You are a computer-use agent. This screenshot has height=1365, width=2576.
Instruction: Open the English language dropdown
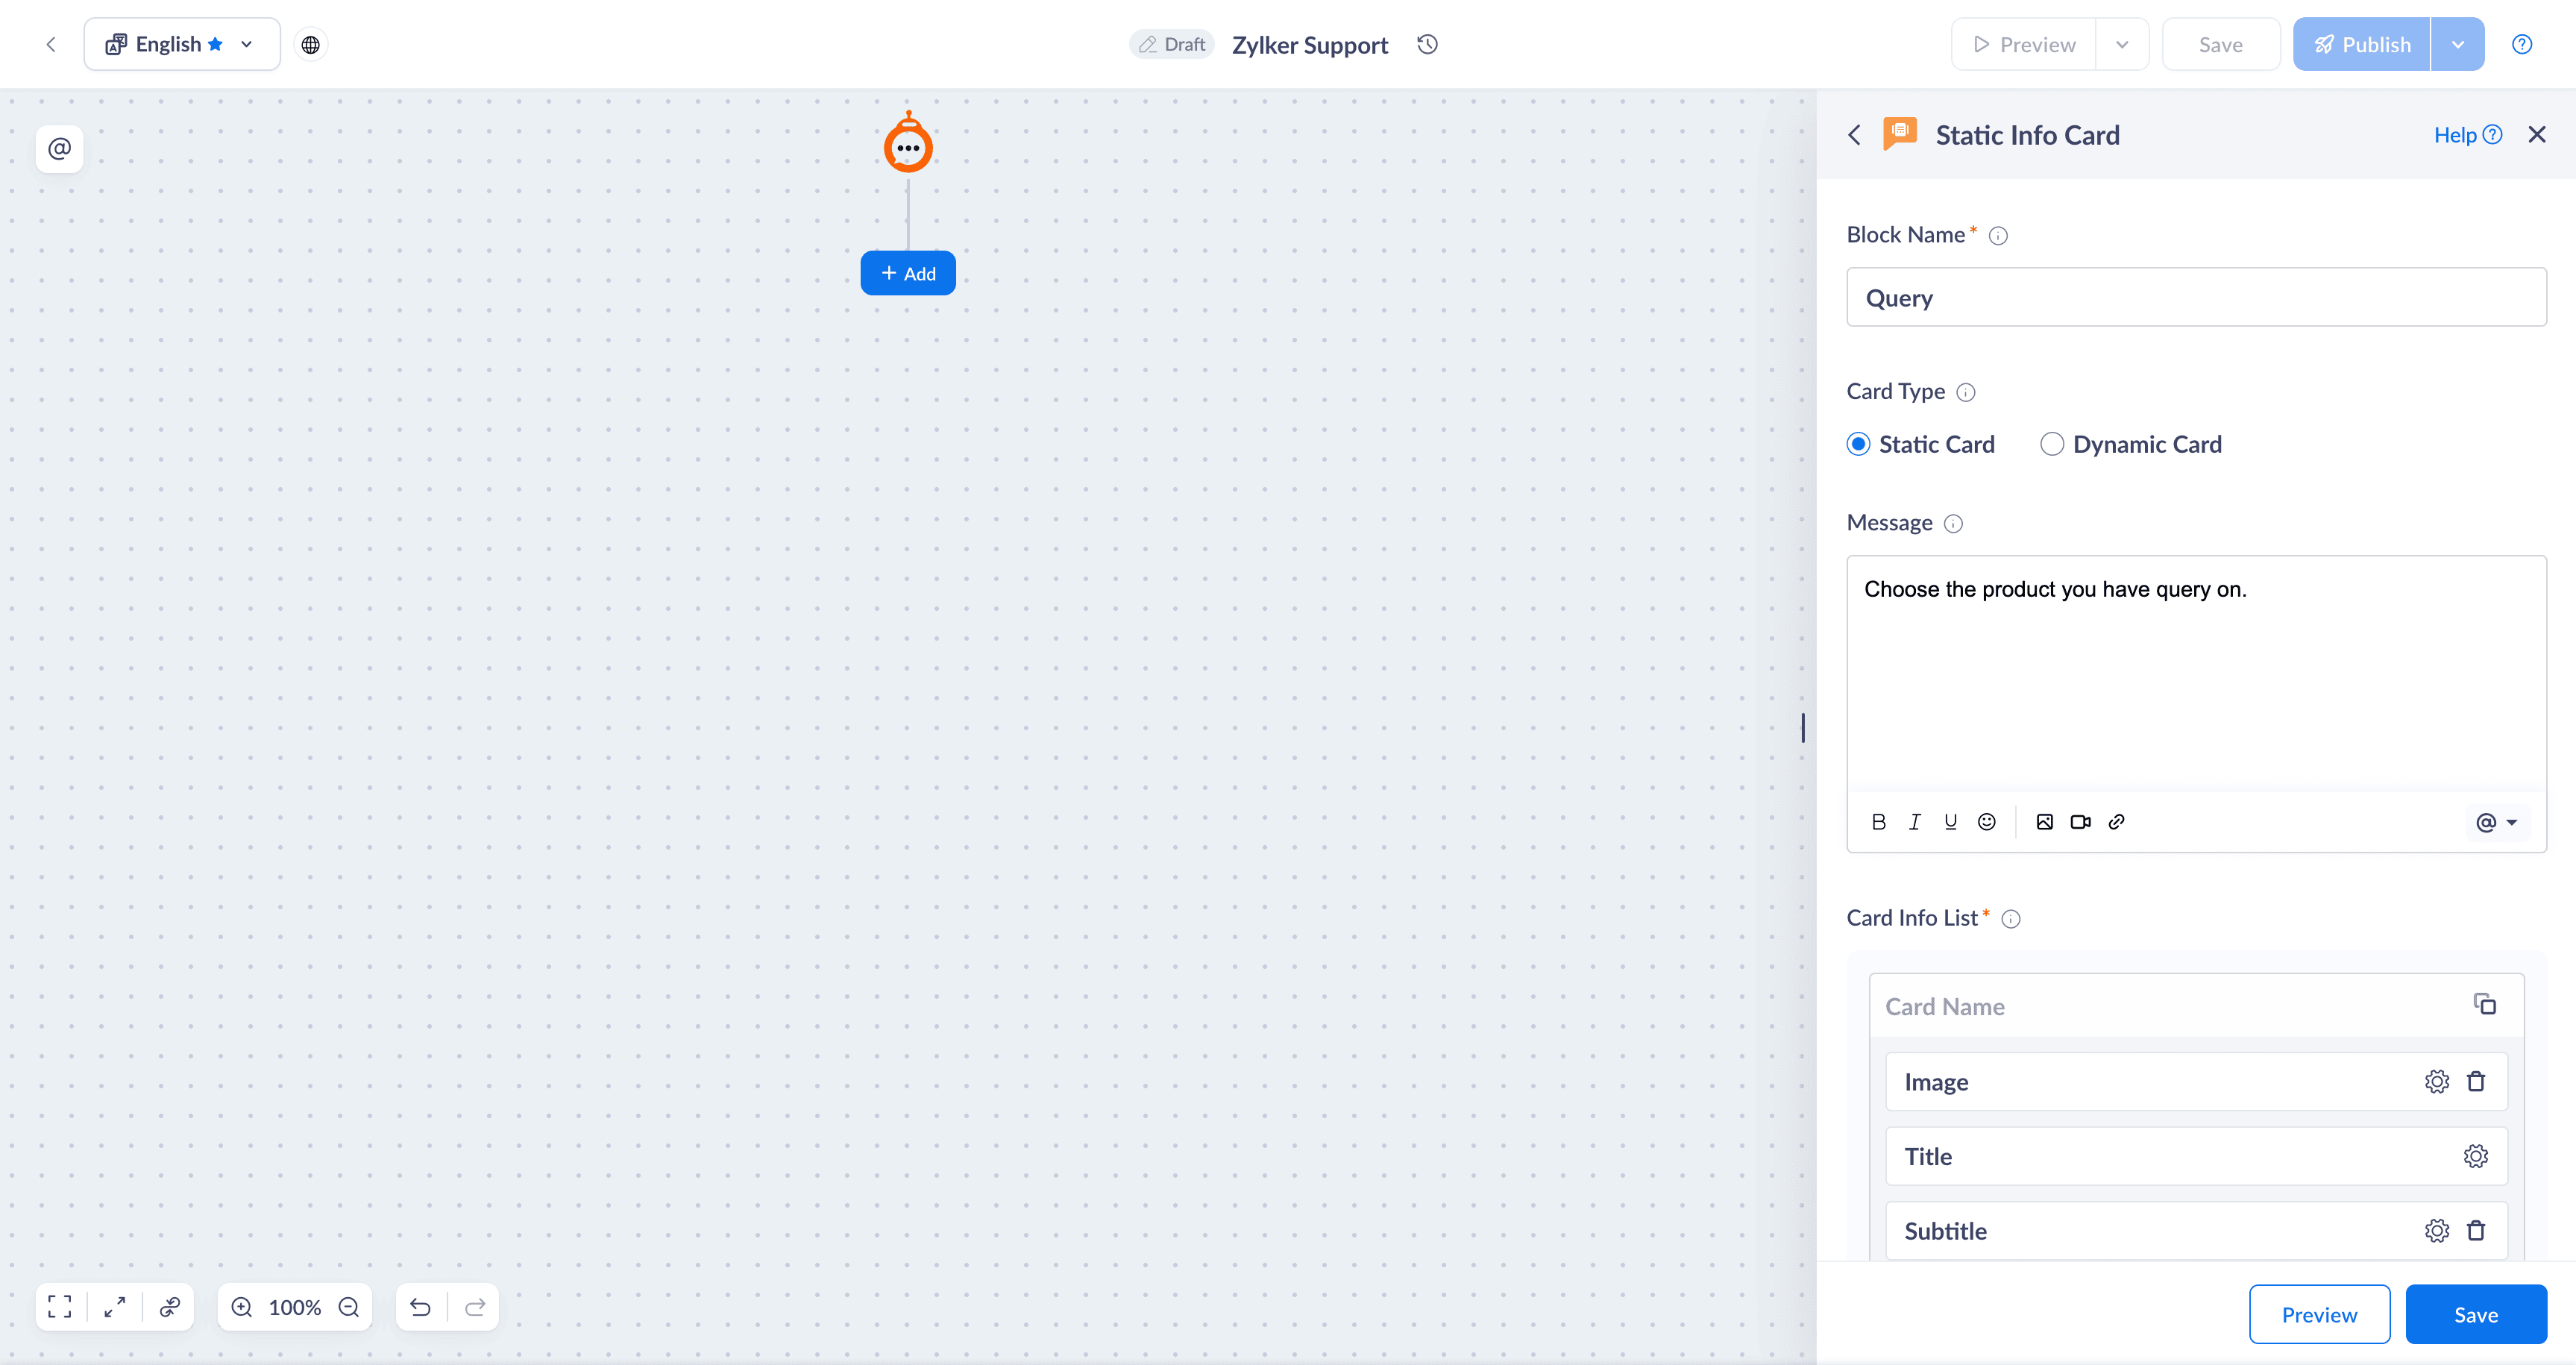click(181, 44)
